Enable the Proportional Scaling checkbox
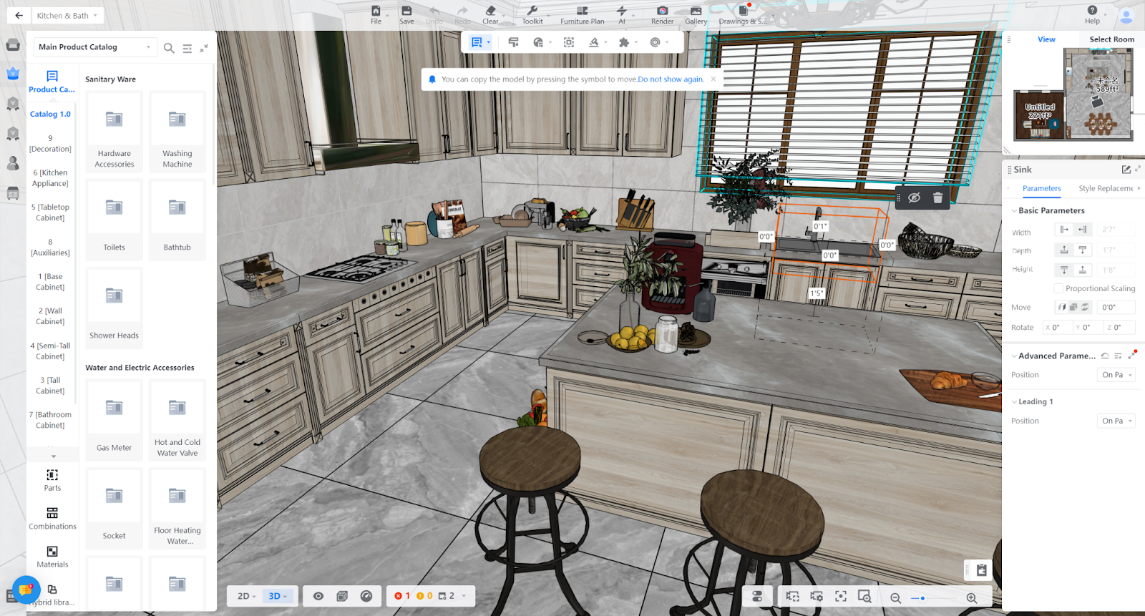Viewport: 1145px width, 616px height. pyautogui.click(x=1058, y=288)
